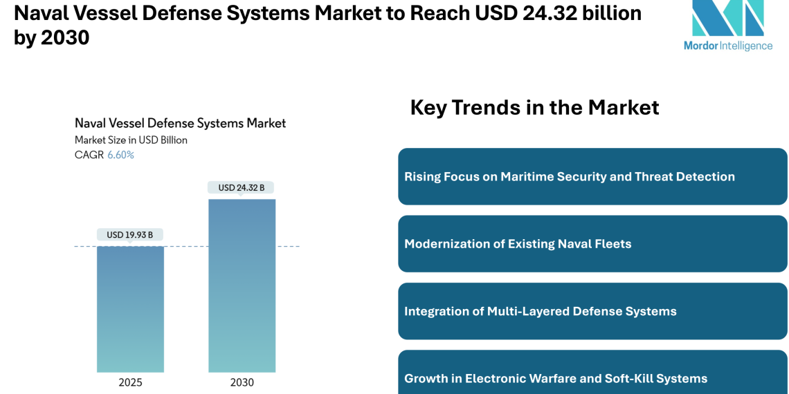Viewport: 789px width, 394px height.
Task: Click the USD 19.93 B value label
Action: pyautogui.click(x=130, y=234)
